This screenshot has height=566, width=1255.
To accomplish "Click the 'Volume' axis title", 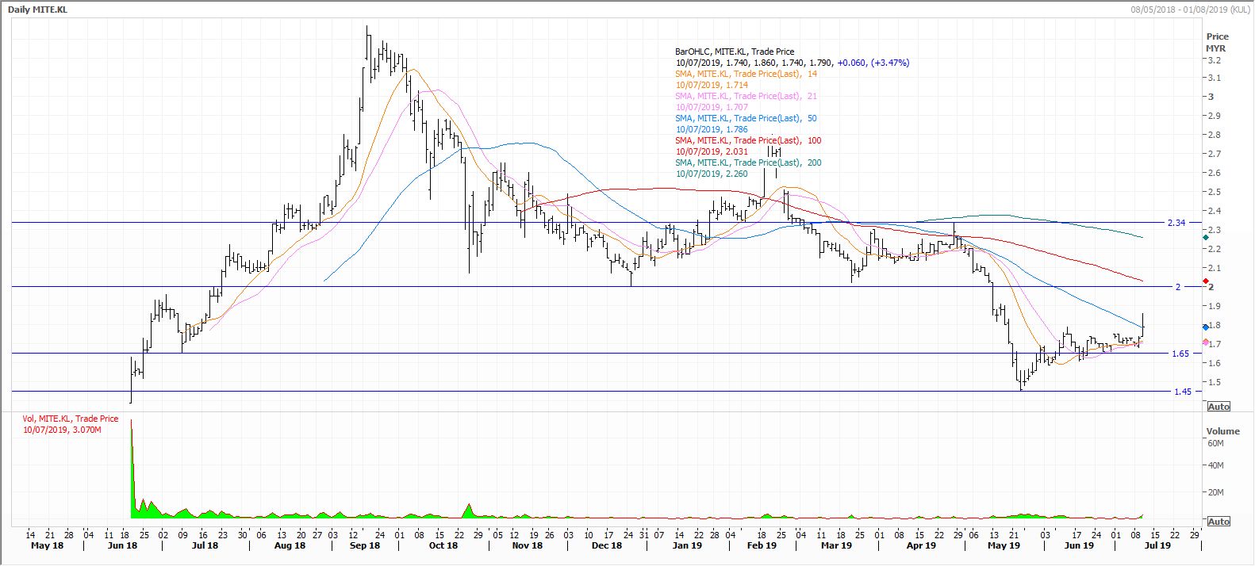I will 1222,431.
